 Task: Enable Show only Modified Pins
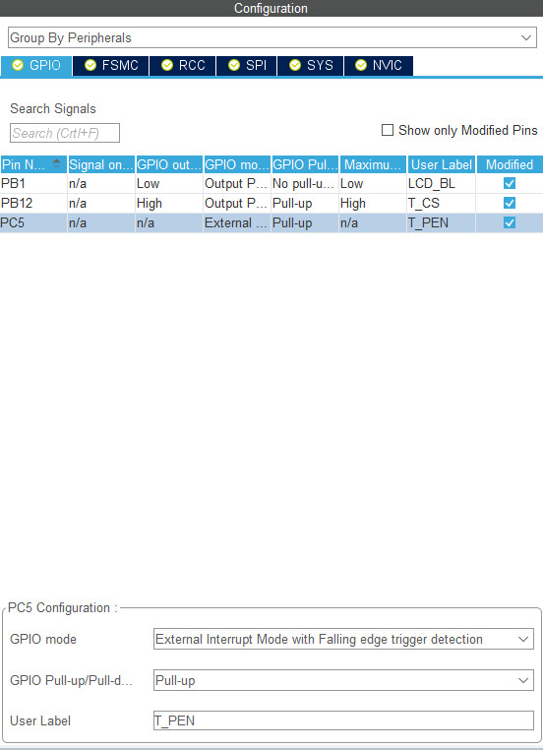[x=388, y=130]
